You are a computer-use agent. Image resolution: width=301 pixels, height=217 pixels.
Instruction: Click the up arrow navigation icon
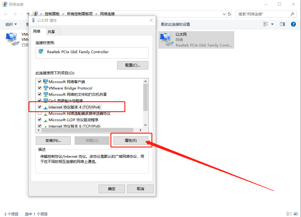[x=28, y=14]
